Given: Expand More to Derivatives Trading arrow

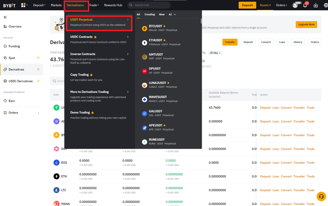Looking at the screenshot, I should coord(128,92).
